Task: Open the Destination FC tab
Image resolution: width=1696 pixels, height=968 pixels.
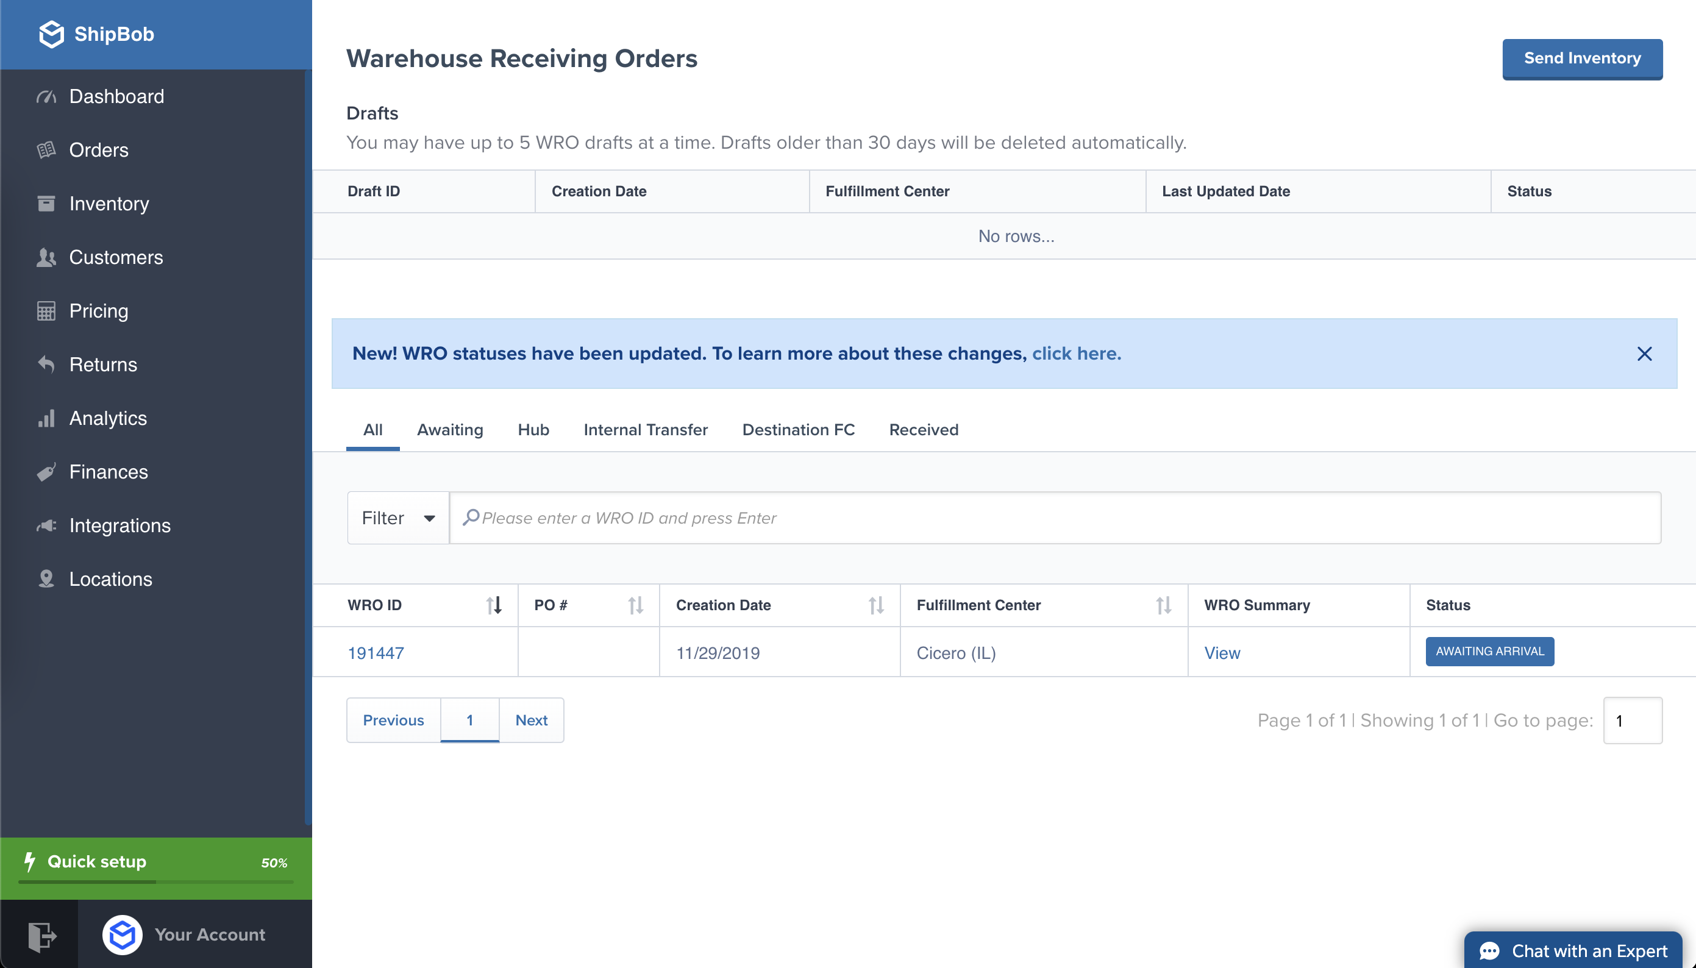Action: [x=799, y=430]
